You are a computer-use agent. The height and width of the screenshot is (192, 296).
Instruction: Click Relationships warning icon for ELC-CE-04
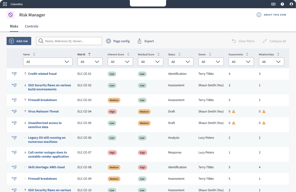coord(264,112)
